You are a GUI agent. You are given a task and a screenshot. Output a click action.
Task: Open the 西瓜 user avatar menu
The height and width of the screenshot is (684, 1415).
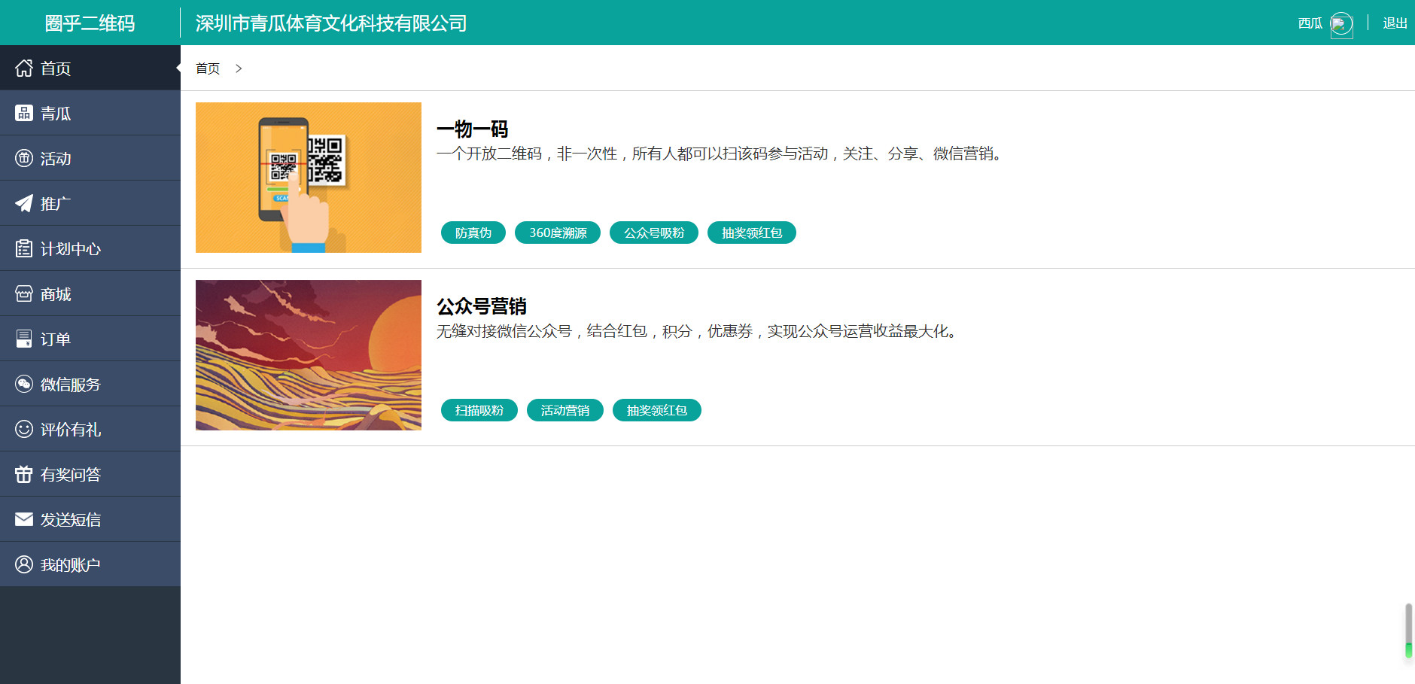tap(1340, 25)
